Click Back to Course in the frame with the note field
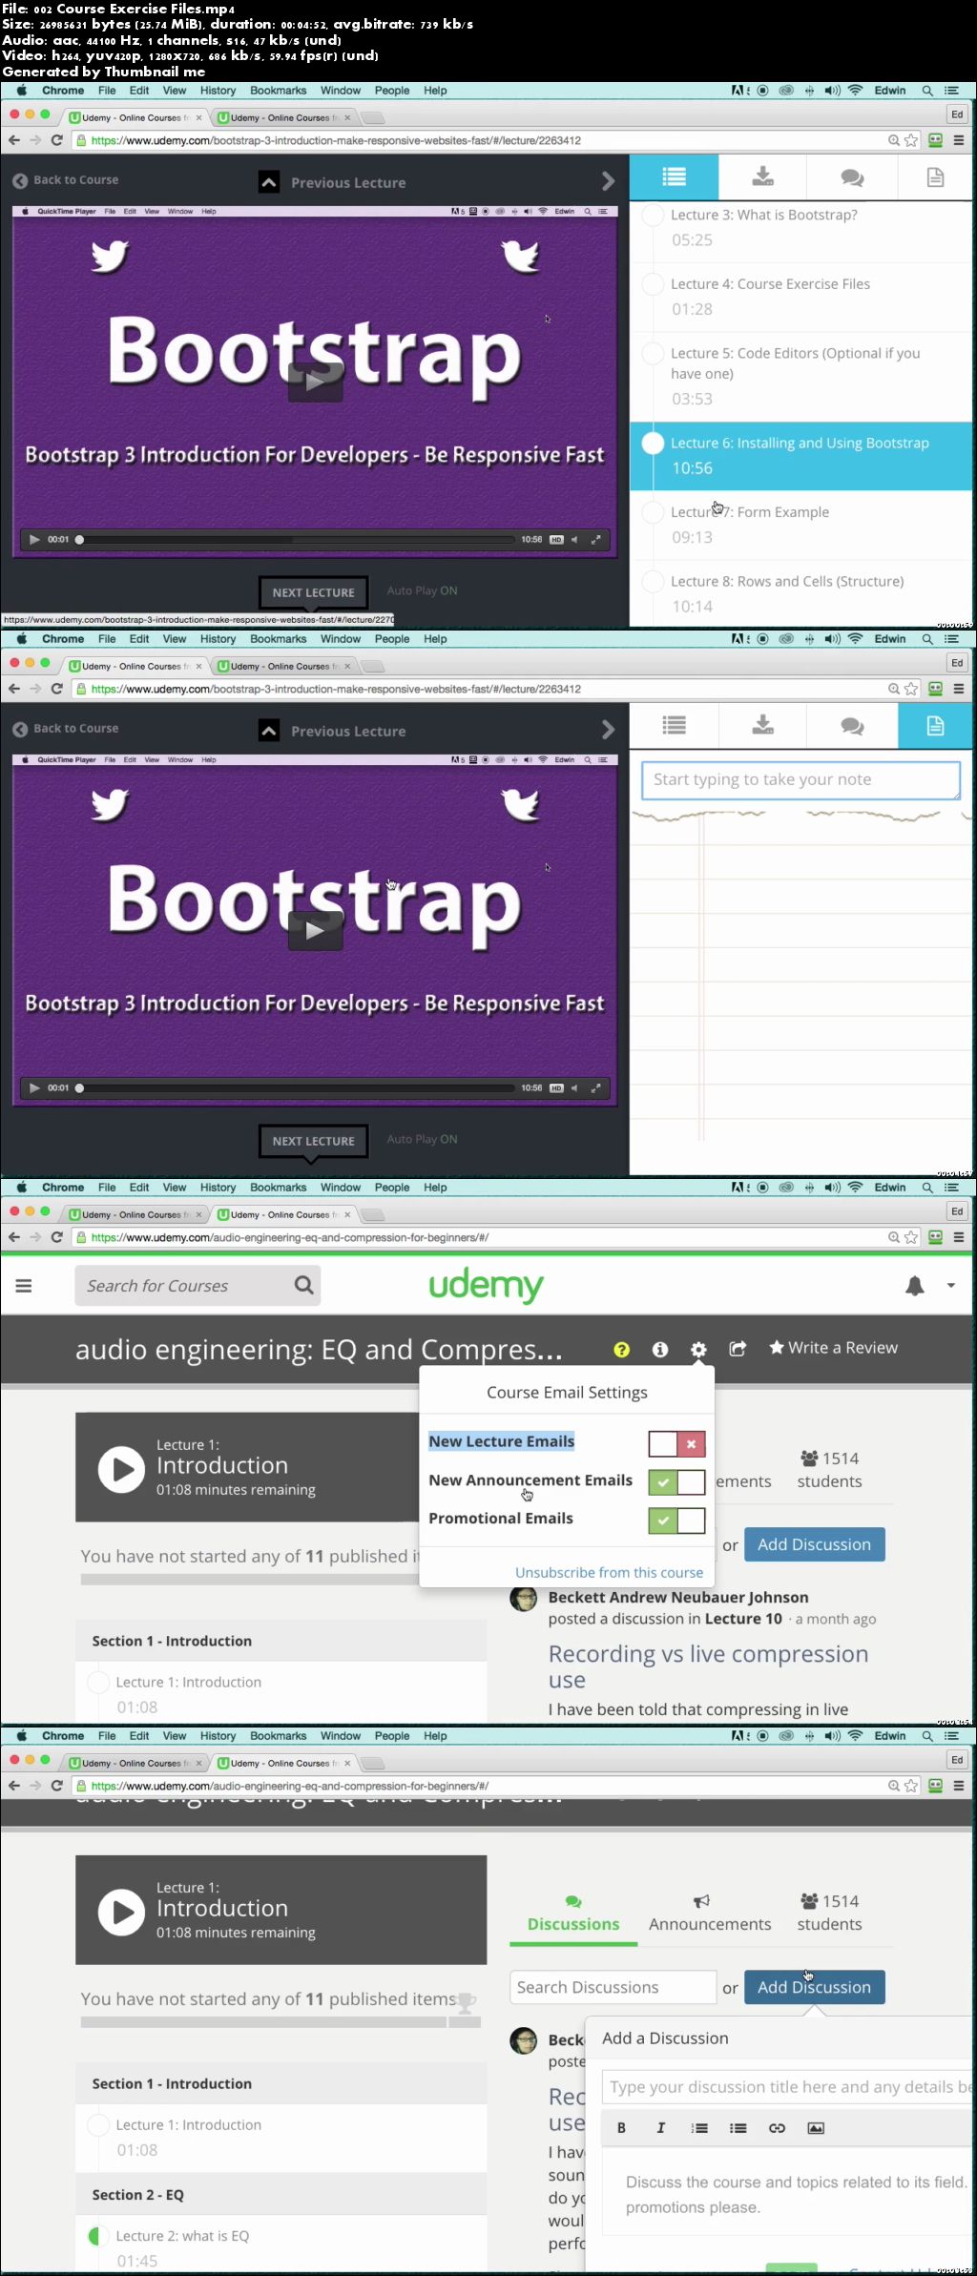Viewport: 977px width, 2276px height. click(x=66, y=729)
